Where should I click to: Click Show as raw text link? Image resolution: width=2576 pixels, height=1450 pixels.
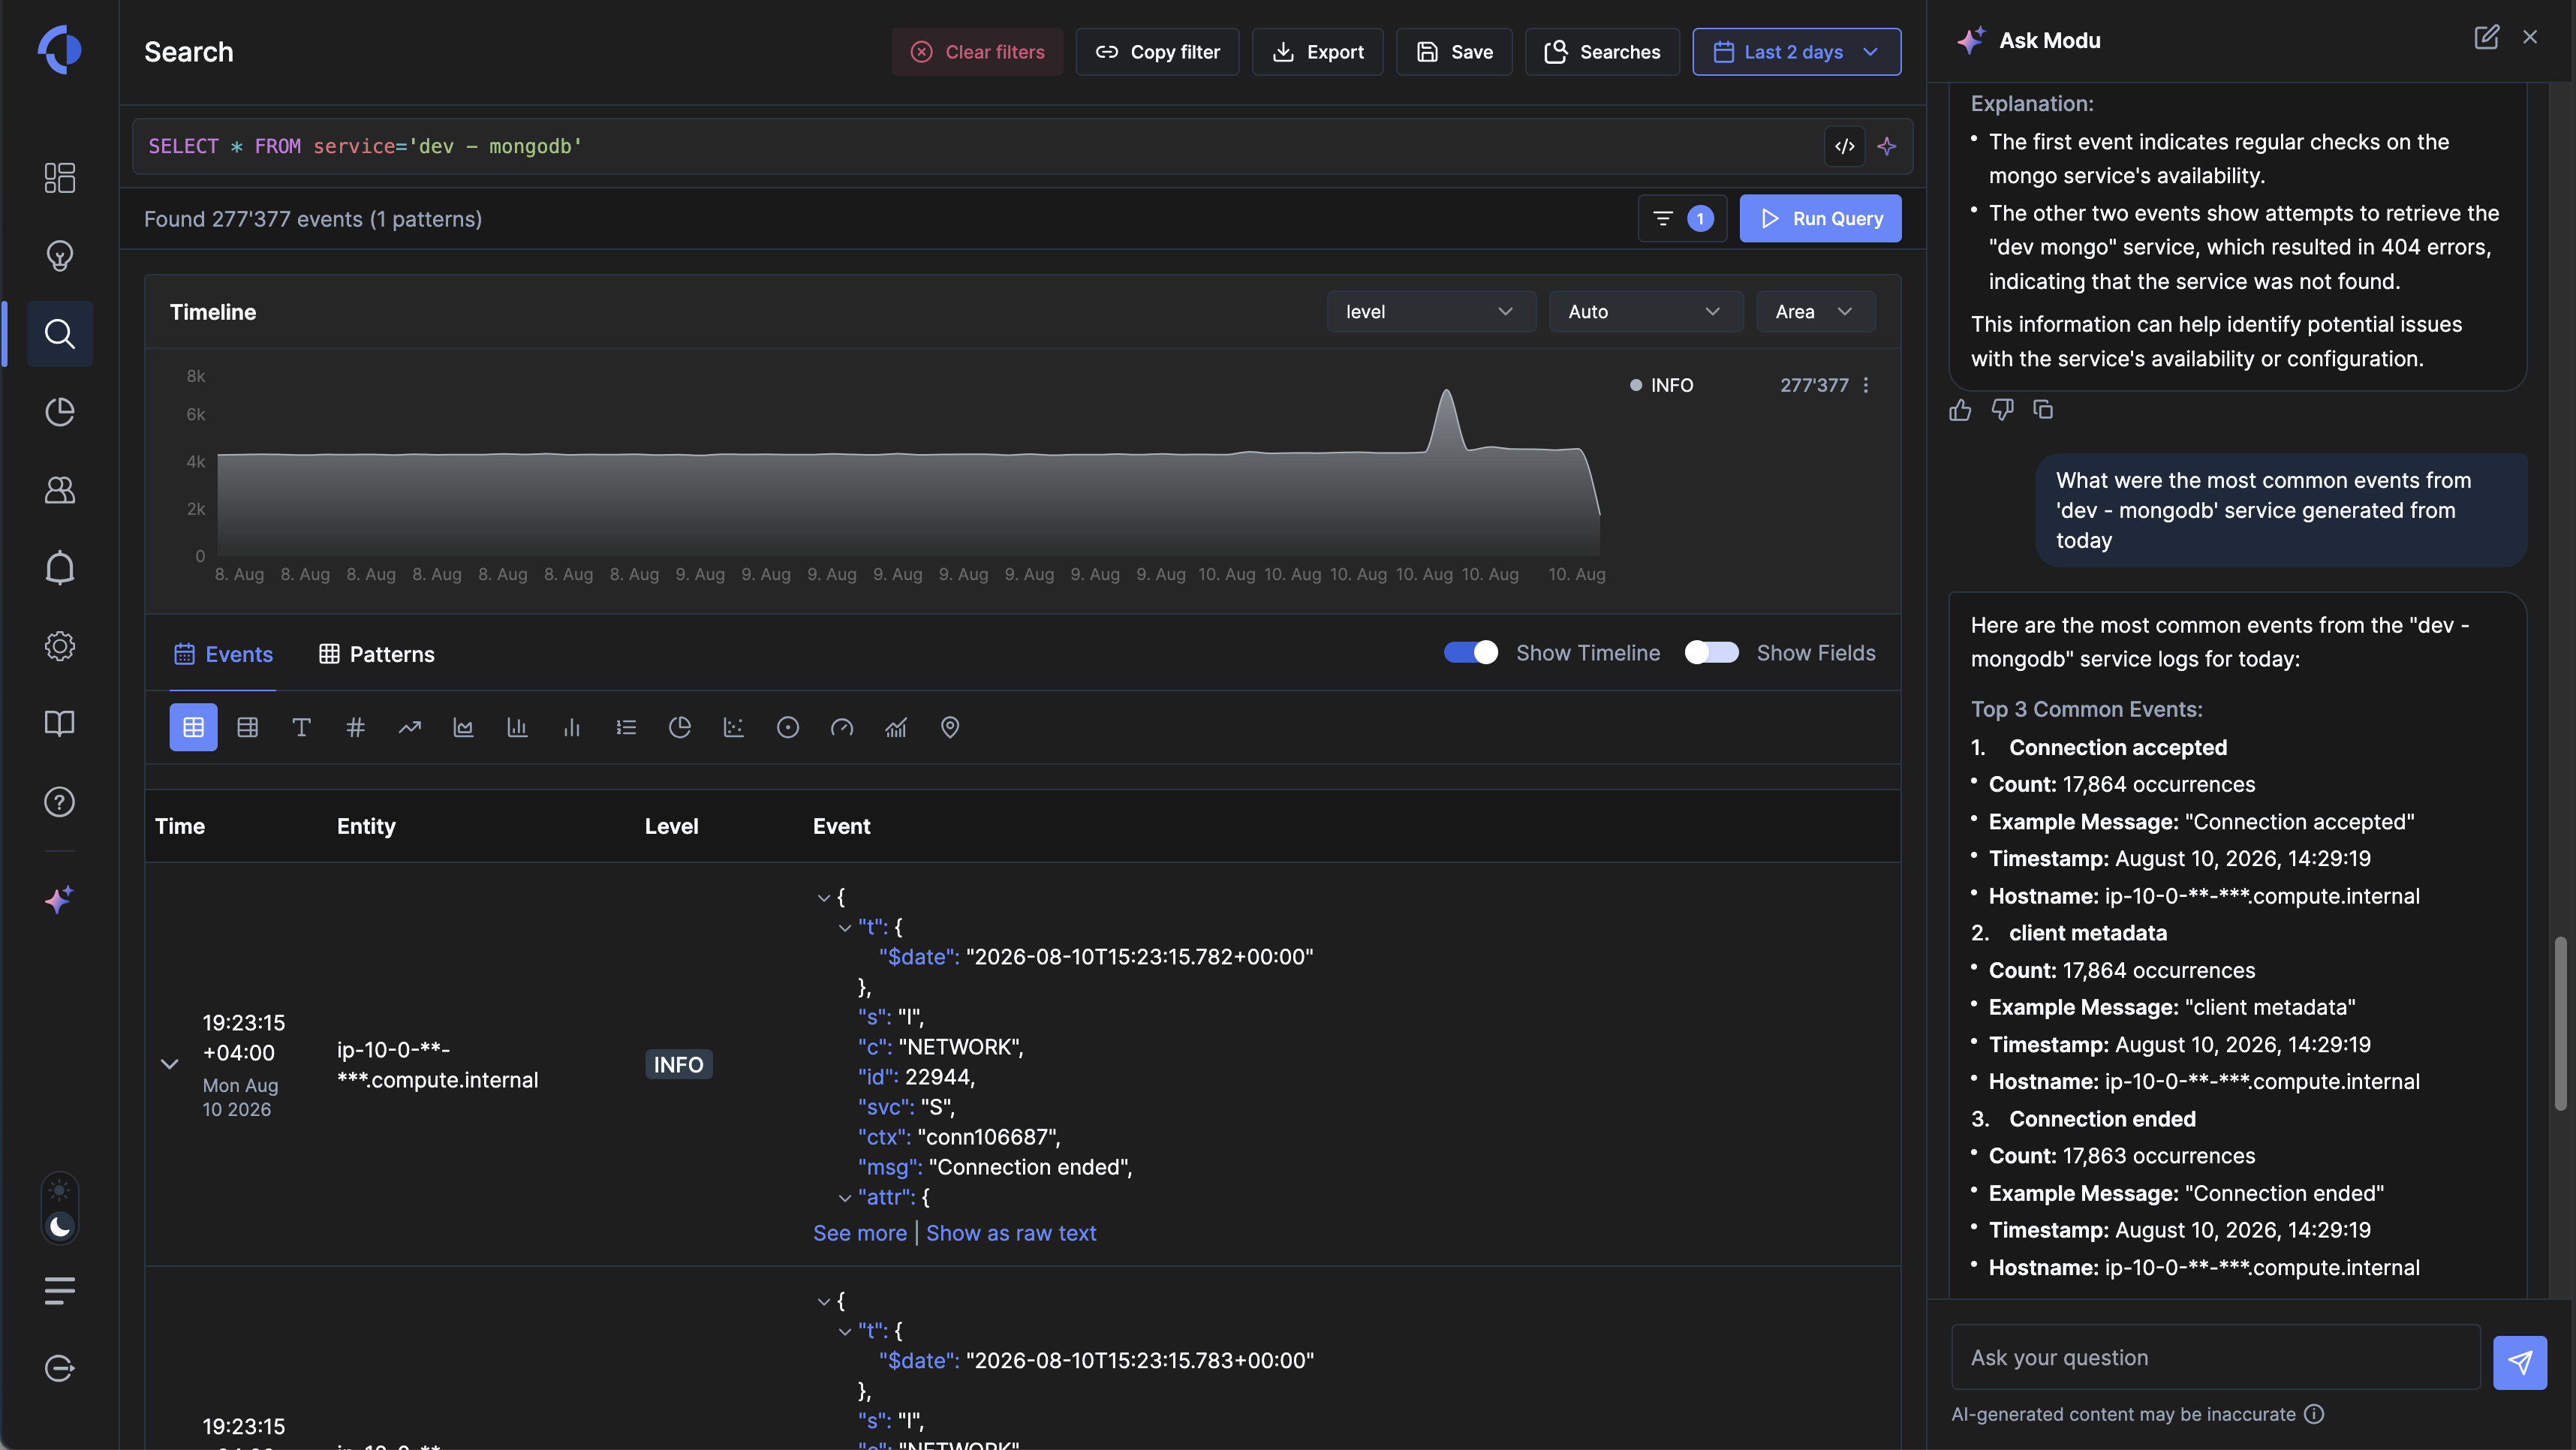coord(1011,1233)
